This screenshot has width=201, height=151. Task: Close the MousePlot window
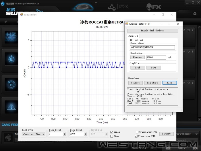pos(172,15)
